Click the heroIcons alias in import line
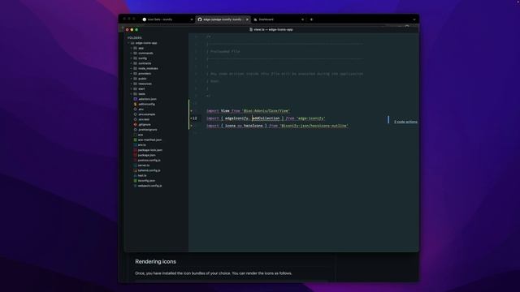Viewport: 520px width, 292px height. click(x=253, y=126)
